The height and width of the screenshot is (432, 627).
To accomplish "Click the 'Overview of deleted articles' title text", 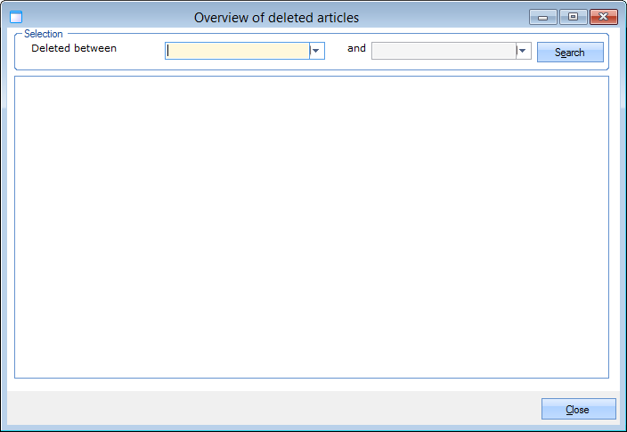I will point(276,17).
